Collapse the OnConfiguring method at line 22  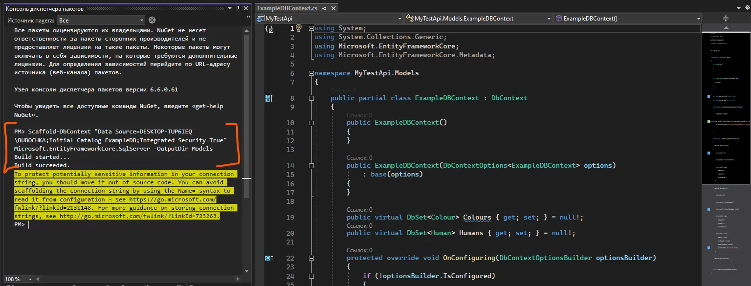pos(311,258)
